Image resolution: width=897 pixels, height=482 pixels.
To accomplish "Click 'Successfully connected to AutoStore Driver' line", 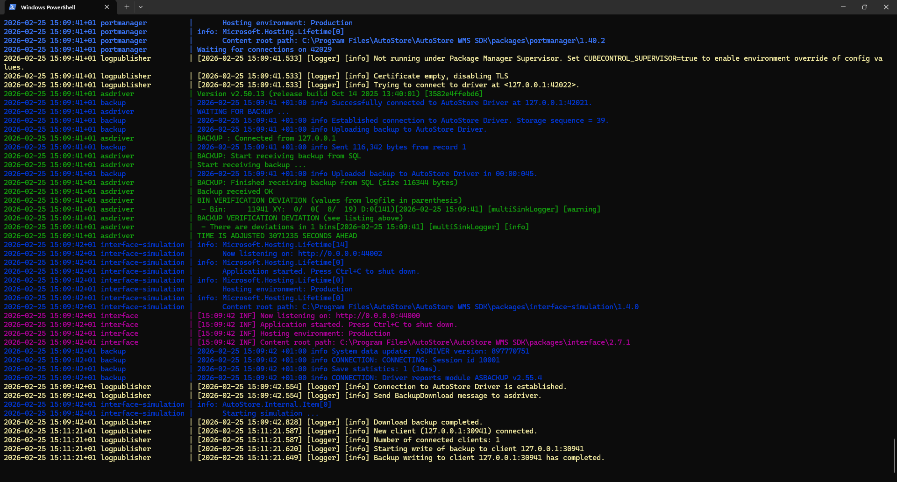I will 462,103.
